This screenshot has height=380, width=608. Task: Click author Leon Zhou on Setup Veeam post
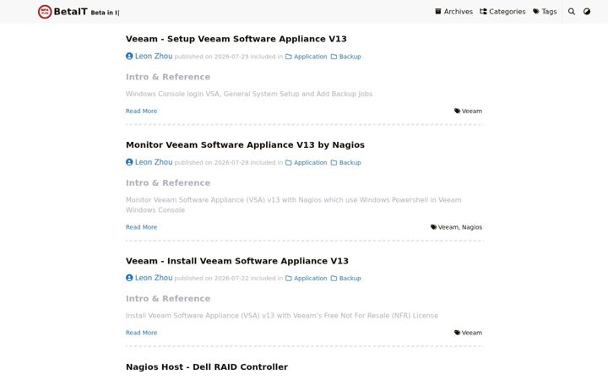[154, 57]
